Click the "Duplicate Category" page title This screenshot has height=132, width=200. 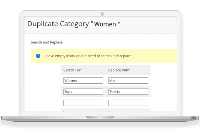click(x=58, y=24)
